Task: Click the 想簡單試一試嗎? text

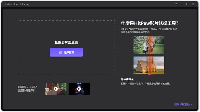Action: tap(27, 87)
